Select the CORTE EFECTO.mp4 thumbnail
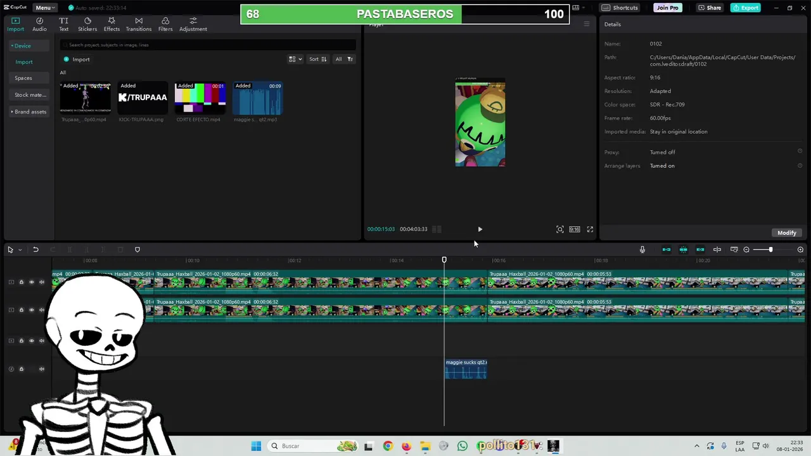 tap(200, 98)
